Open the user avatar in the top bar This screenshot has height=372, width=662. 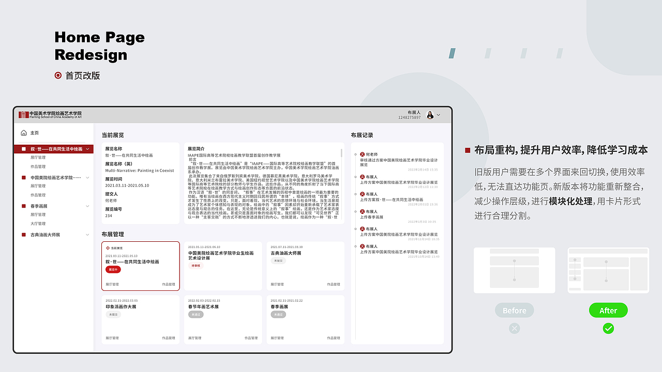[x=430, y=115]
